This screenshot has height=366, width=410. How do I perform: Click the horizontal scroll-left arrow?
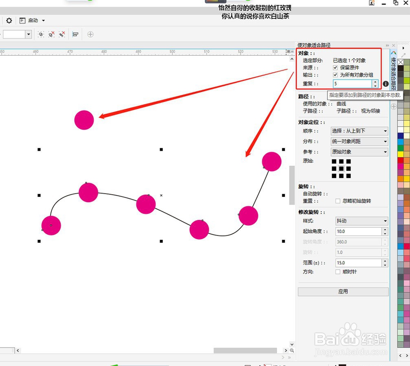click(x=18, y=350)
